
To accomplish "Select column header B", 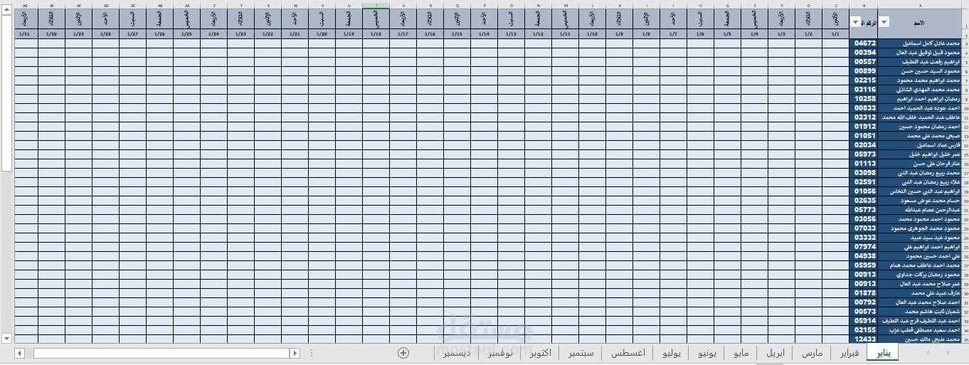I will click(x=863, y=5).
